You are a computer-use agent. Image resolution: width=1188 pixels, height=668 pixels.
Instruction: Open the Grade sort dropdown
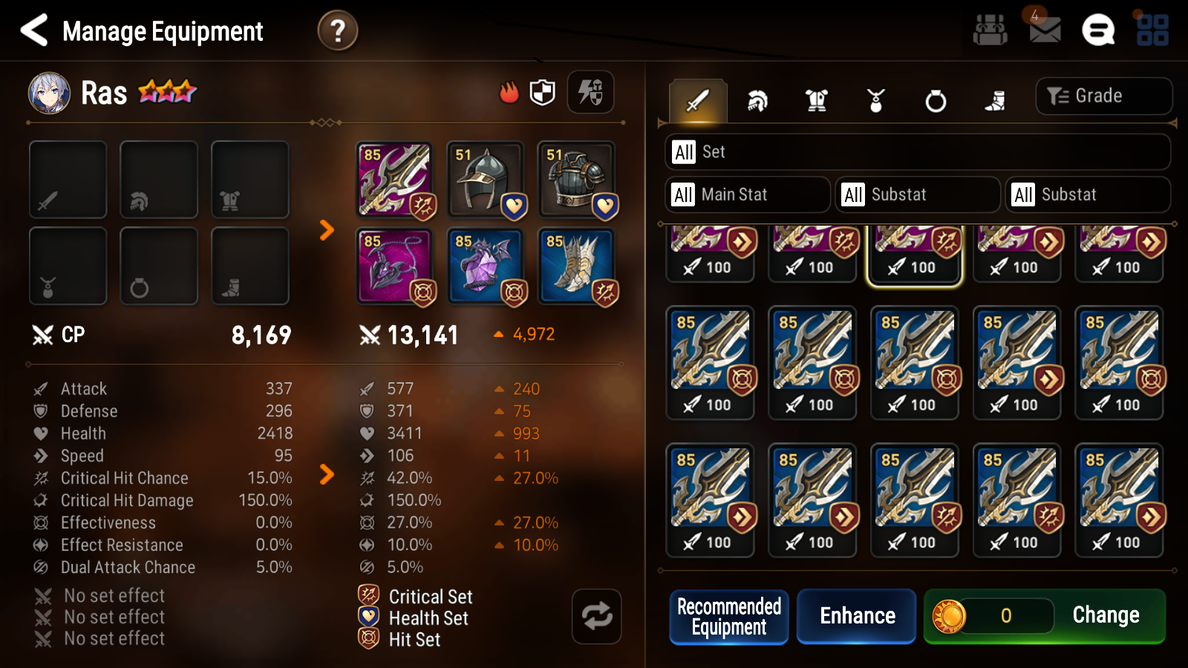(1104, 96)
